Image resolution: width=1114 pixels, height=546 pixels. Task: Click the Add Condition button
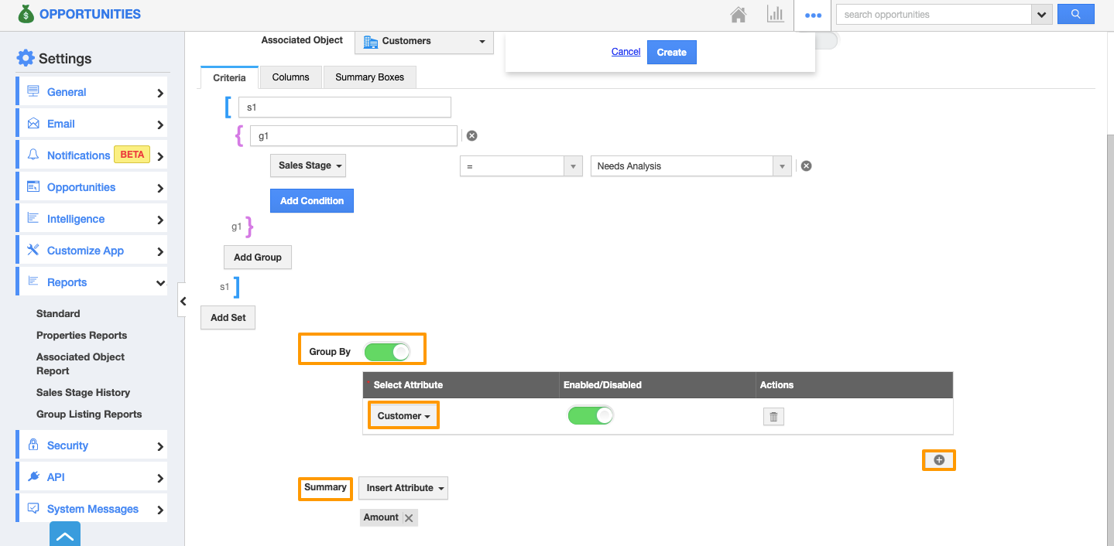(312, 201)
